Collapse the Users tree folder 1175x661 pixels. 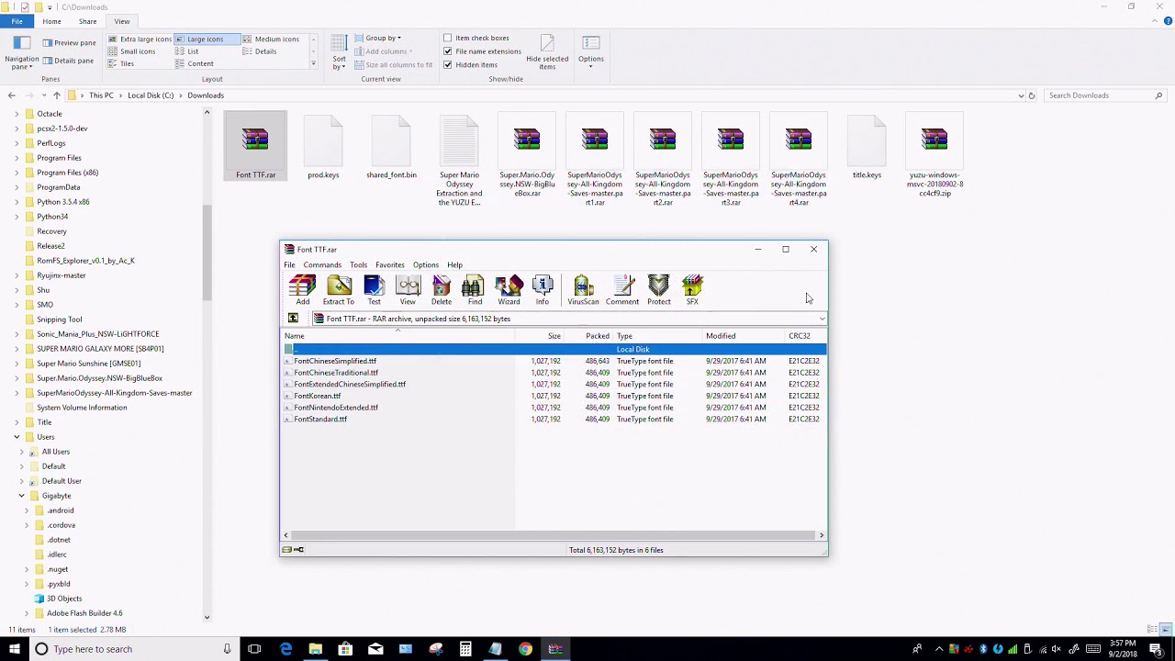pos(17,437)
